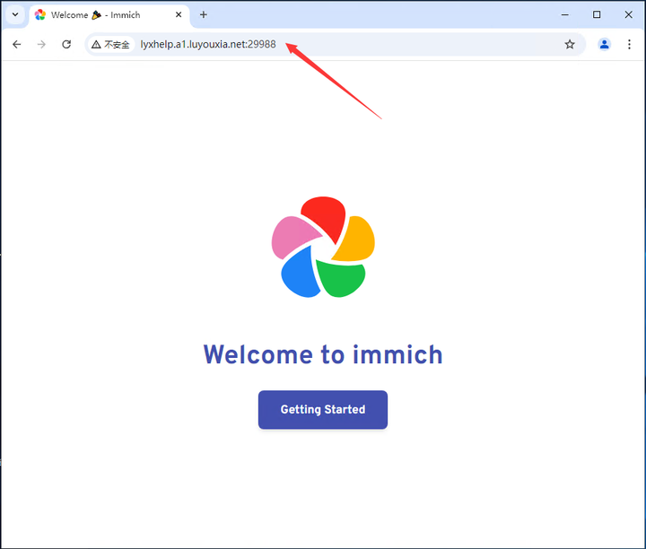Minimize the browser window
646x549 pixels.
pyautogui.click(x=565, y=15)
